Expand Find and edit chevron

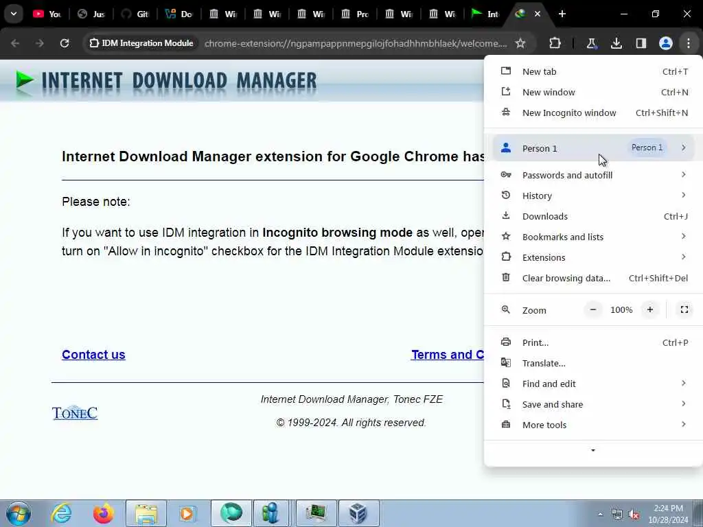point(683,384)
